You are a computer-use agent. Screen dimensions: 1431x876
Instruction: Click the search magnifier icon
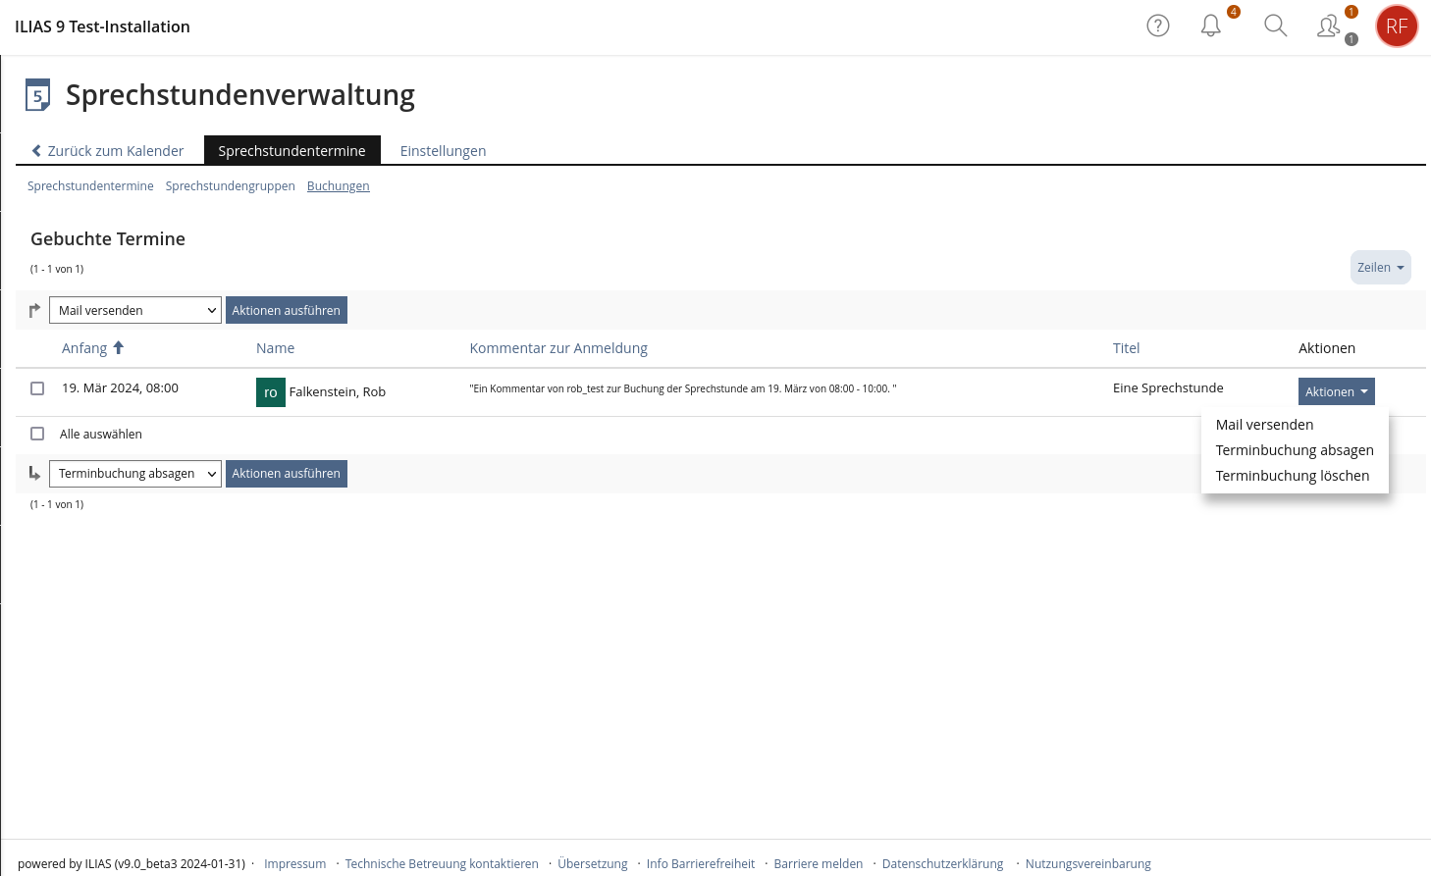tap(1275, 26)
